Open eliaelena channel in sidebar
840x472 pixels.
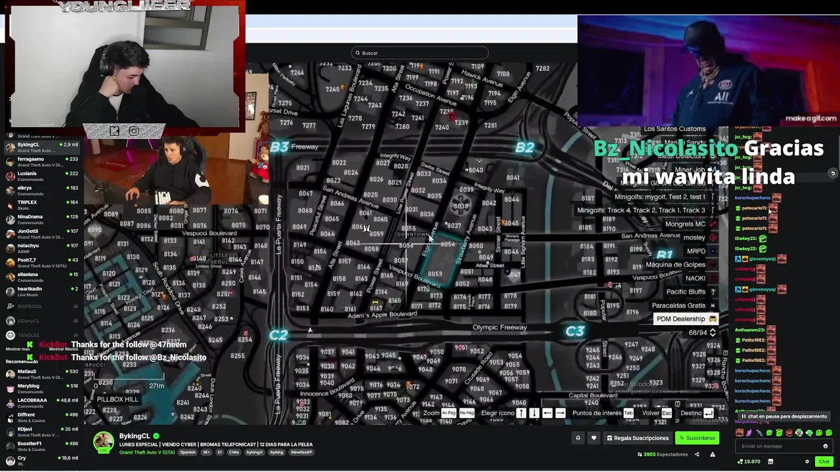[x=42, y=277]
